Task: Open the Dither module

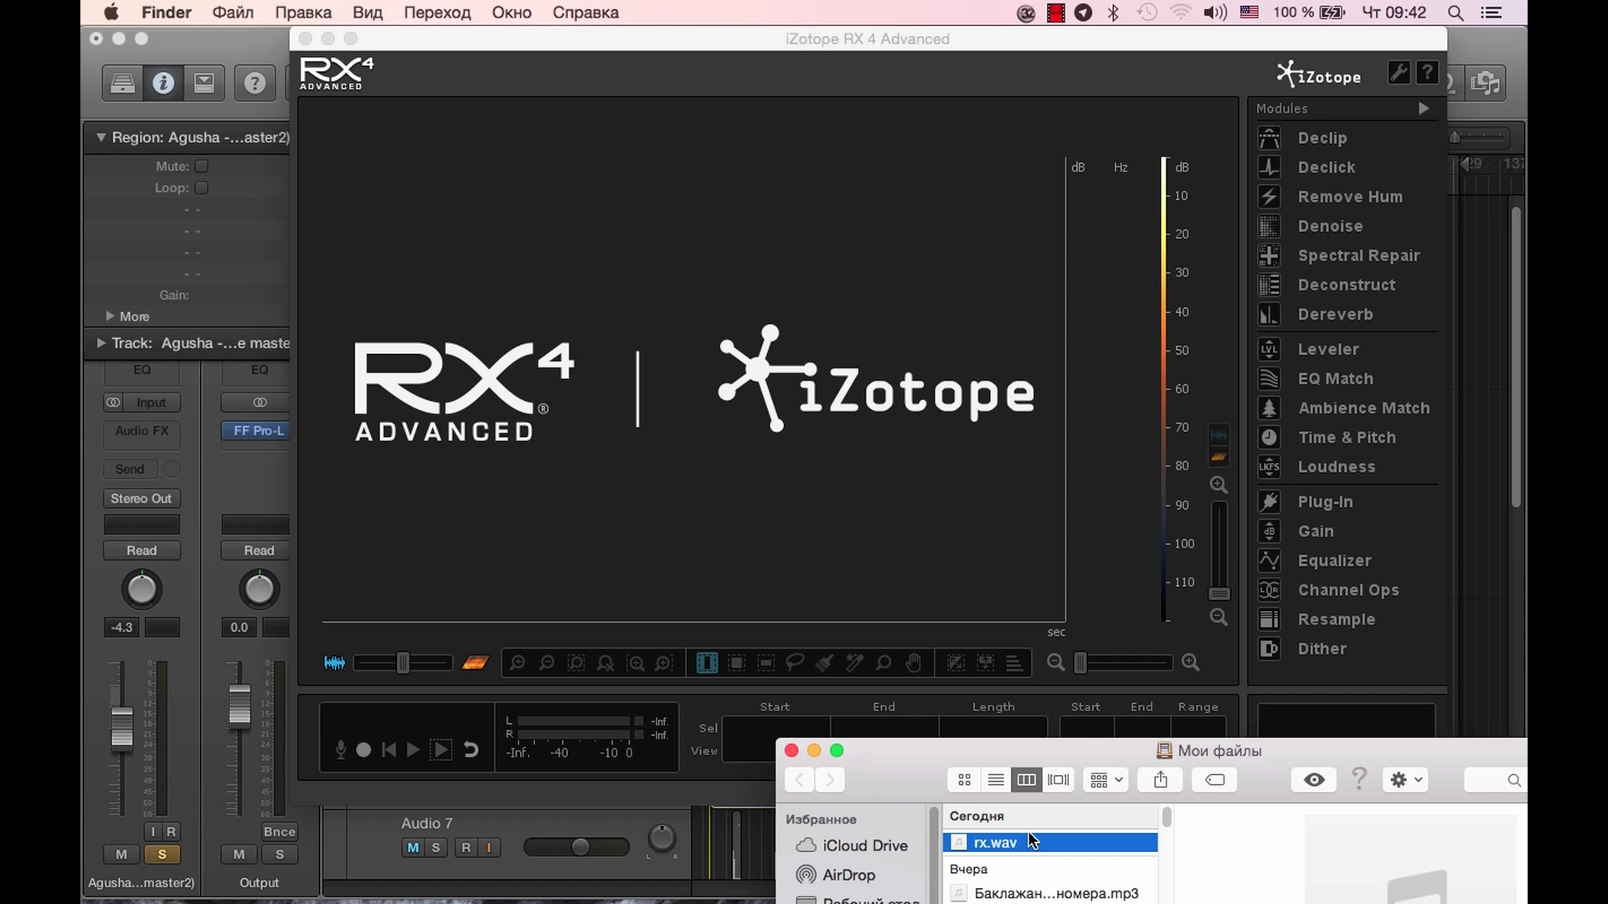Action: (x=1322, y=648)
